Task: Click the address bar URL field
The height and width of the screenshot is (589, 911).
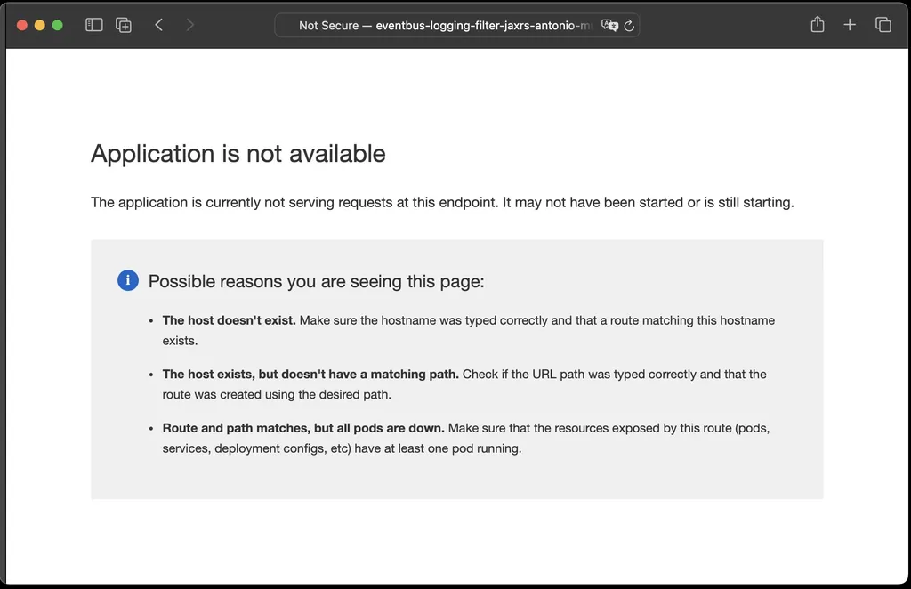Action: (456, 26)
